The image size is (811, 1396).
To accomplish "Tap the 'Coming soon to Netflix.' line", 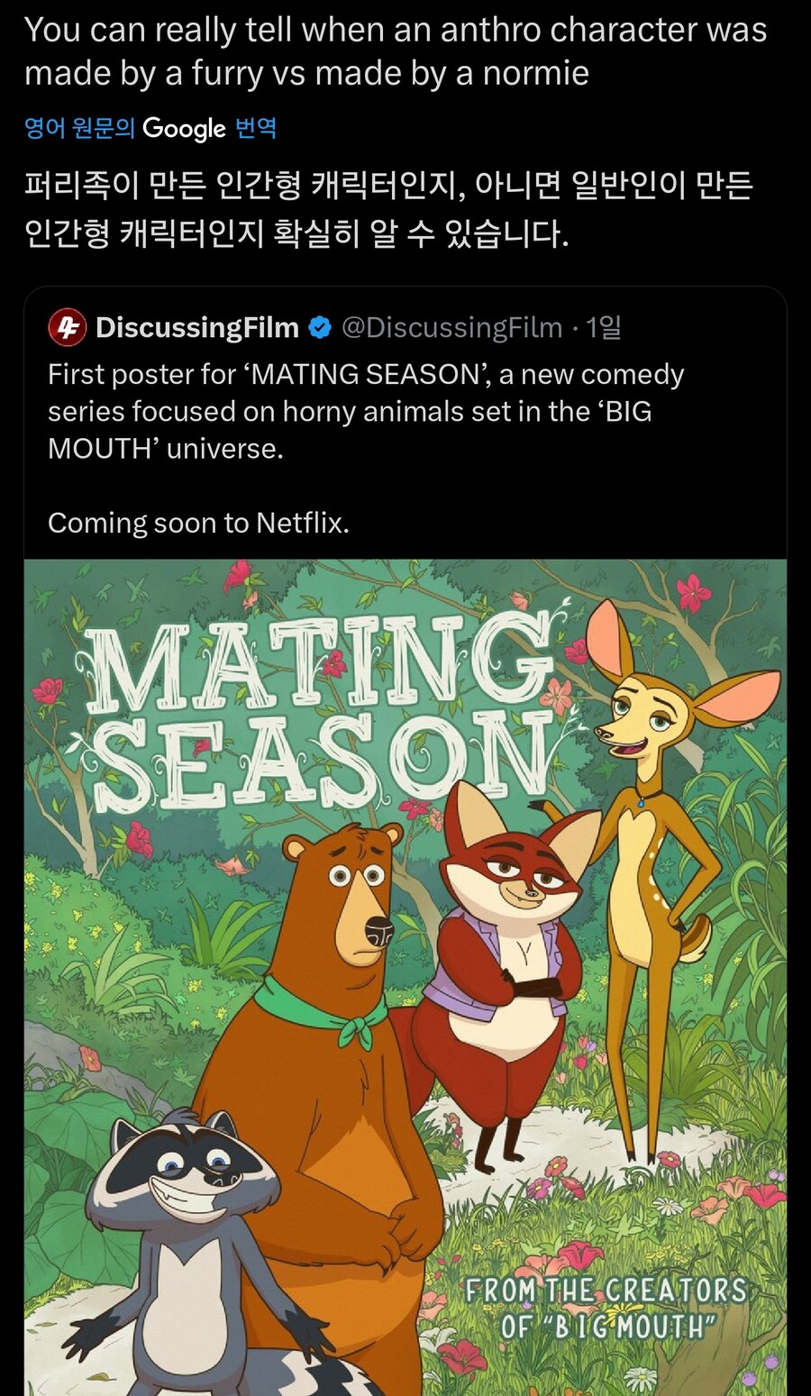I will (198, 523).
